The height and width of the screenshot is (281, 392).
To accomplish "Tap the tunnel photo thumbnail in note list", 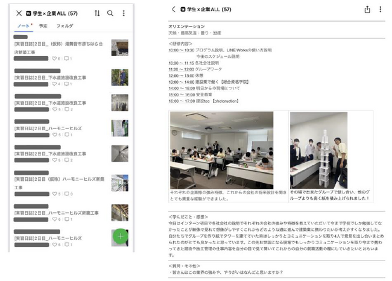I will pos(120,154).
